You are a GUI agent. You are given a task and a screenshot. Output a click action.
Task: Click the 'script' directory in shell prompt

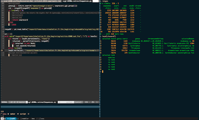pos(23,114)
